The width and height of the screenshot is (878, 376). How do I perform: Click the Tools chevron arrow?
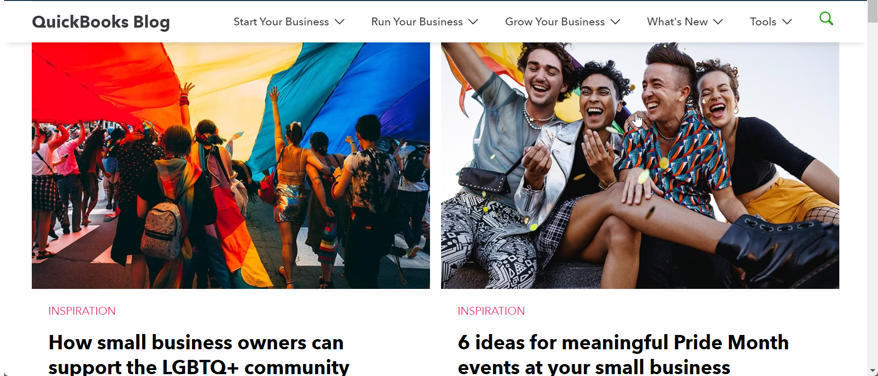click(x=787, y=22)
